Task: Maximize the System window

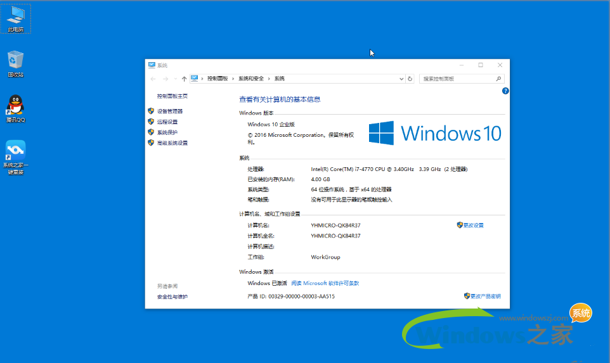Action: click(x=481, y=65)
